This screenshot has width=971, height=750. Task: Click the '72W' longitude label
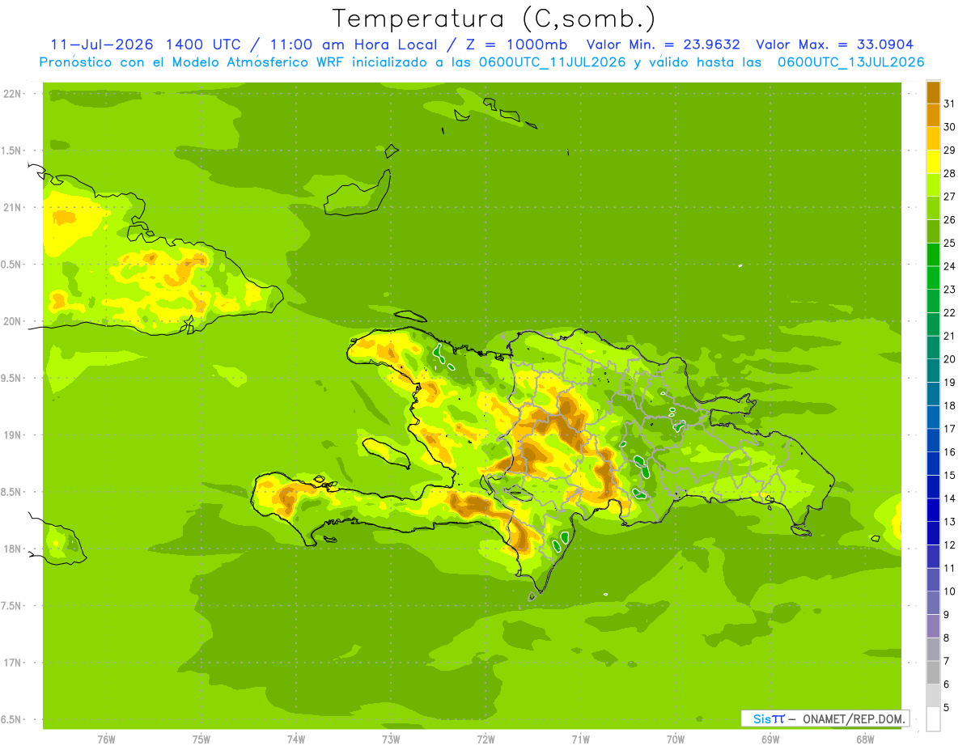point(485,739)
